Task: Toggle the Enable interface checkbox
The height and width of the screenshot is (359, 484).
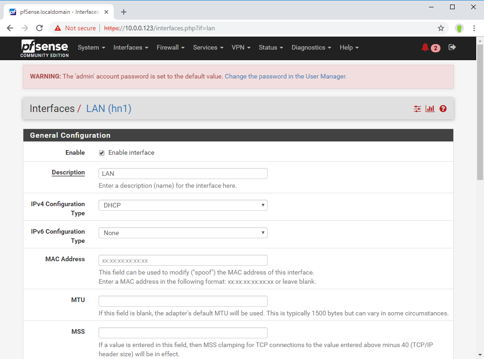Action: point(102,153)
